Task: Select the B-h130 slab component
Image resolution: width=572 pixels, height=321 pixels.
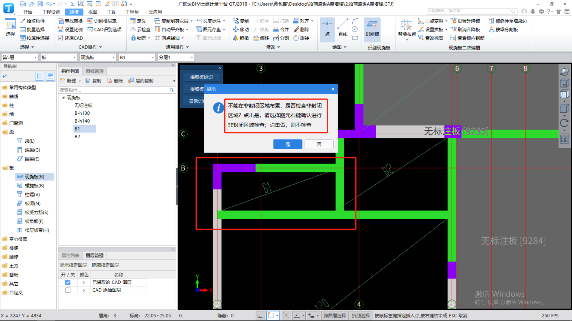Action: 82,113
